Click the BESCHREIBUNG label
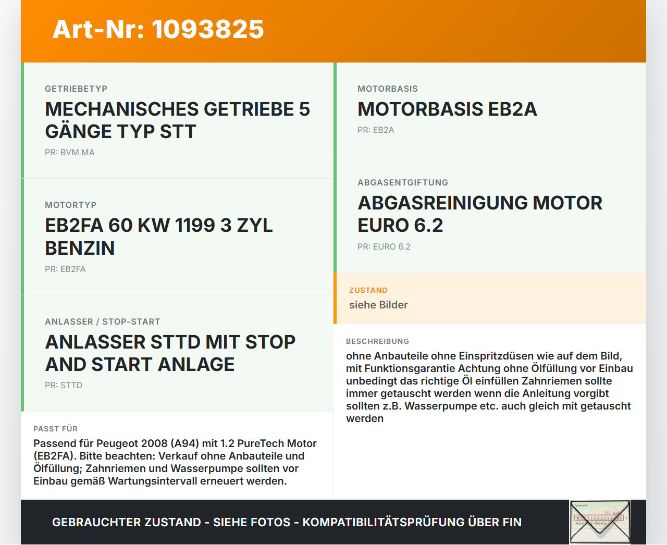The image size is (667, 545). pyautogui.click(x=378, y=341)
